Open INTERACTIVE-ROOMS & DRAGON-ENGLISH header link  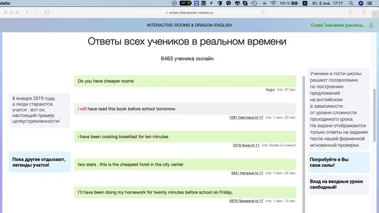(189, 25)
